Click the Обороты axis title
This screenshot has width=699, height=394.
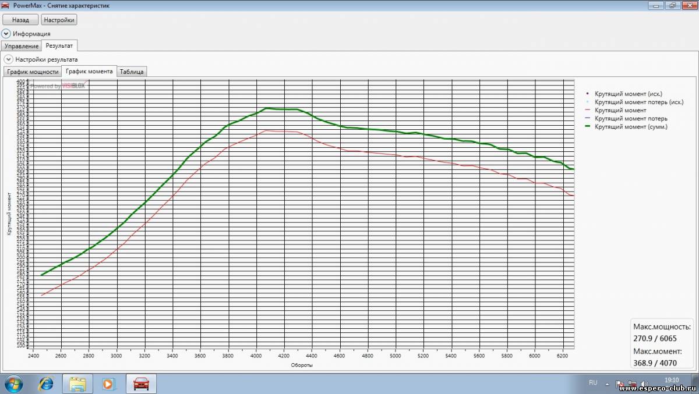tap(302, 365)
